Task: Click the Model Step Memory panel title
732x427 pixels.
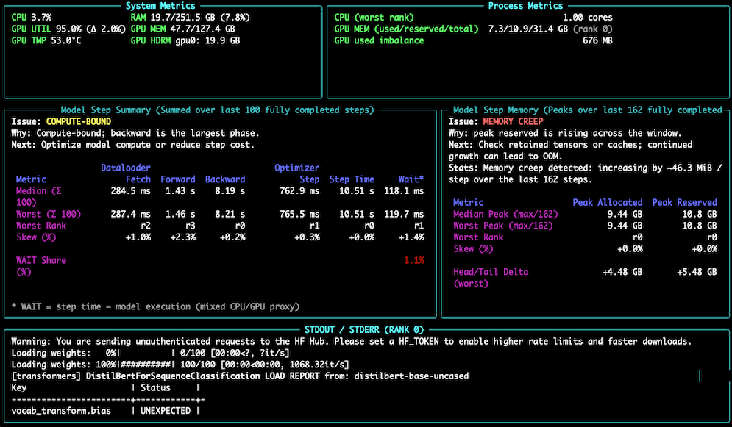Action: pos(587,110)
